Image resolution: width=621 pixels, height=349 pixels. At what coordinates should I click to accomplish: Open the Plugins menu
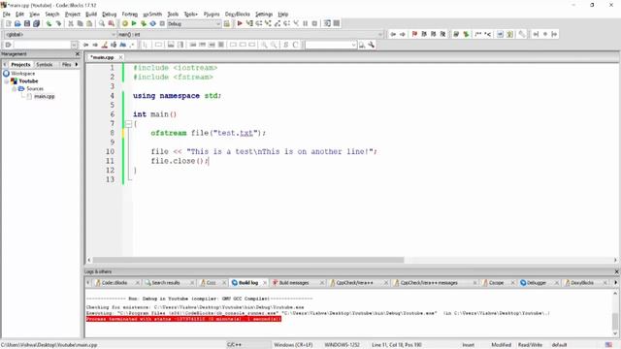(x=212, y=14)
